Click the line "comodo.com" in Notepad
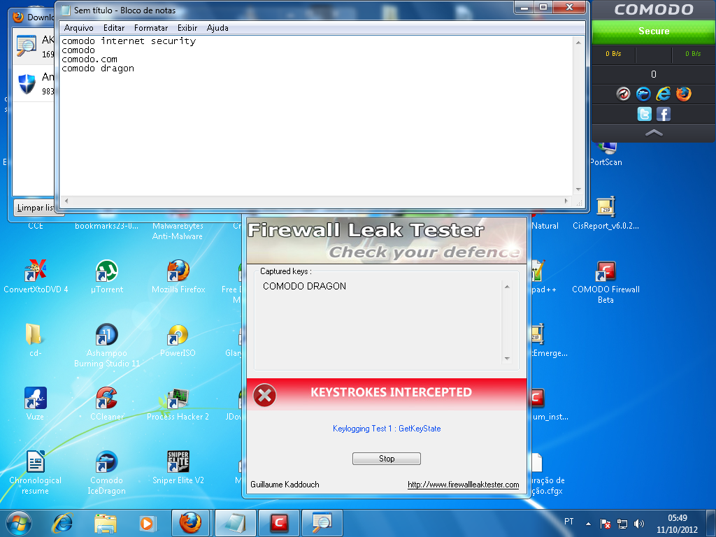The width and height of the screenshot is (716, 537). pos(89,59)
